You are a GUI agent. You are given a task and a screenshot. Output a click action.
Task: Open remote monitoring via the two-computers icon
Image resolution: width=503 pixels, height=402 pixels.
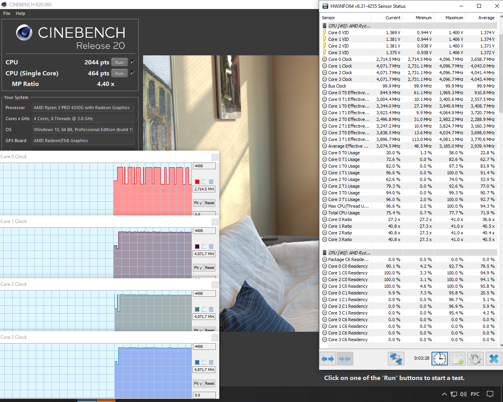tap(396, 358)
